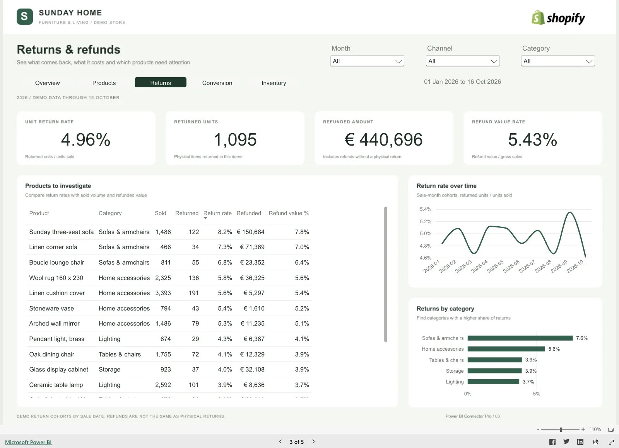The image size is (619, 448).
Task: Click the Shopify logo
Action: point(558,18)
